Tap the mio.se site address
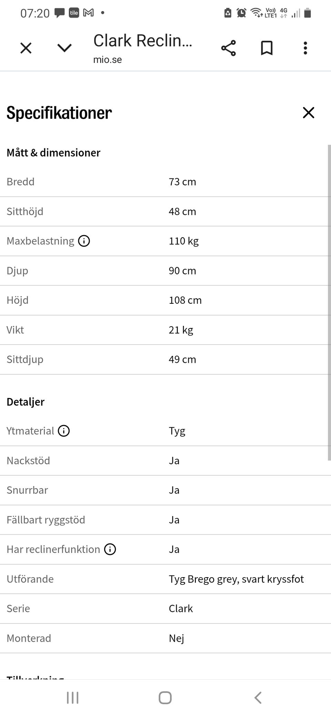The image size is (331, 718). (107, 60)
